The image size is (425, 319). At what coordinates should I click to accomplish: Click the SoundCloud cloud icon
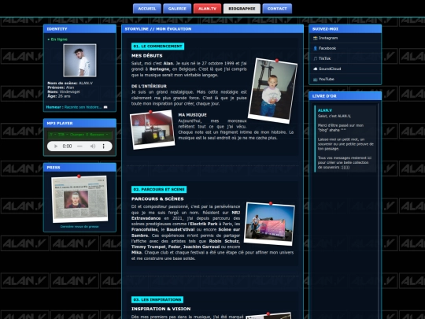(x=316, y=69)
